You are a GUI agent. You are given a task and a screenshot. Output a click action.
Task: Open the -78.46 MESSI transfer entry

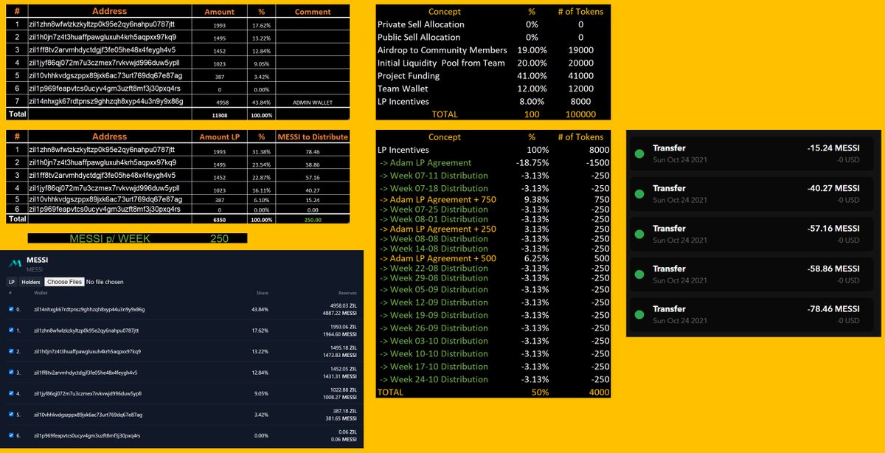coord(752,314)
